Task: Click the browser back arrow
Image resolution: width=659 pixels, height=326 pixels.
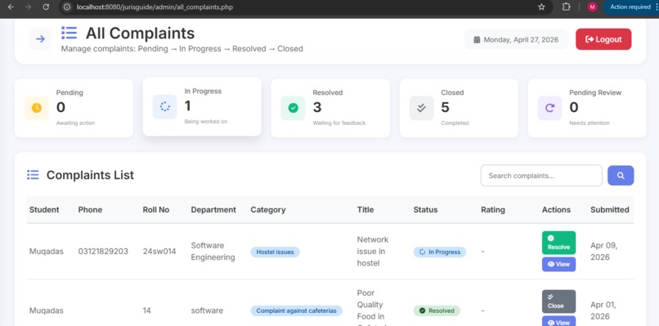Action: point(11,7)
